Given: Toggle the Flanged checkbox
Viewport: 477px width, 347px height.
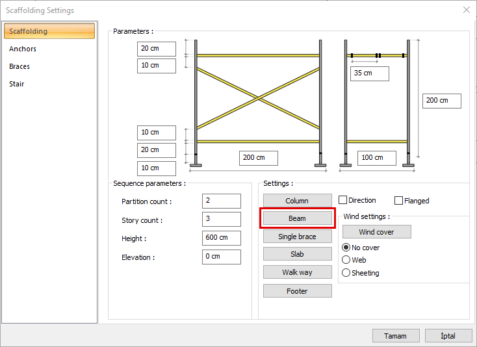Looking at the screenshot, I should (399, 201).
